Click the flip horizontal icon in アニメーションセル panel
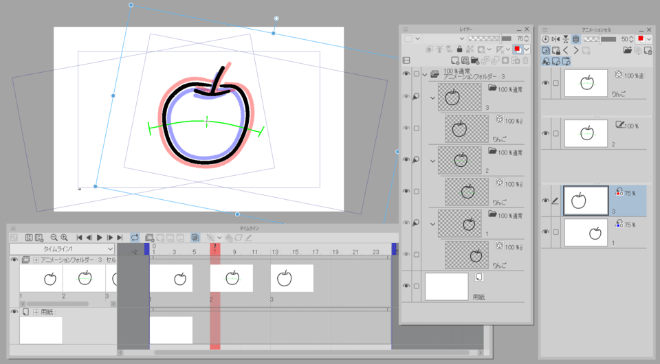Viewport: 660px width, 364px height. (555, 39)
